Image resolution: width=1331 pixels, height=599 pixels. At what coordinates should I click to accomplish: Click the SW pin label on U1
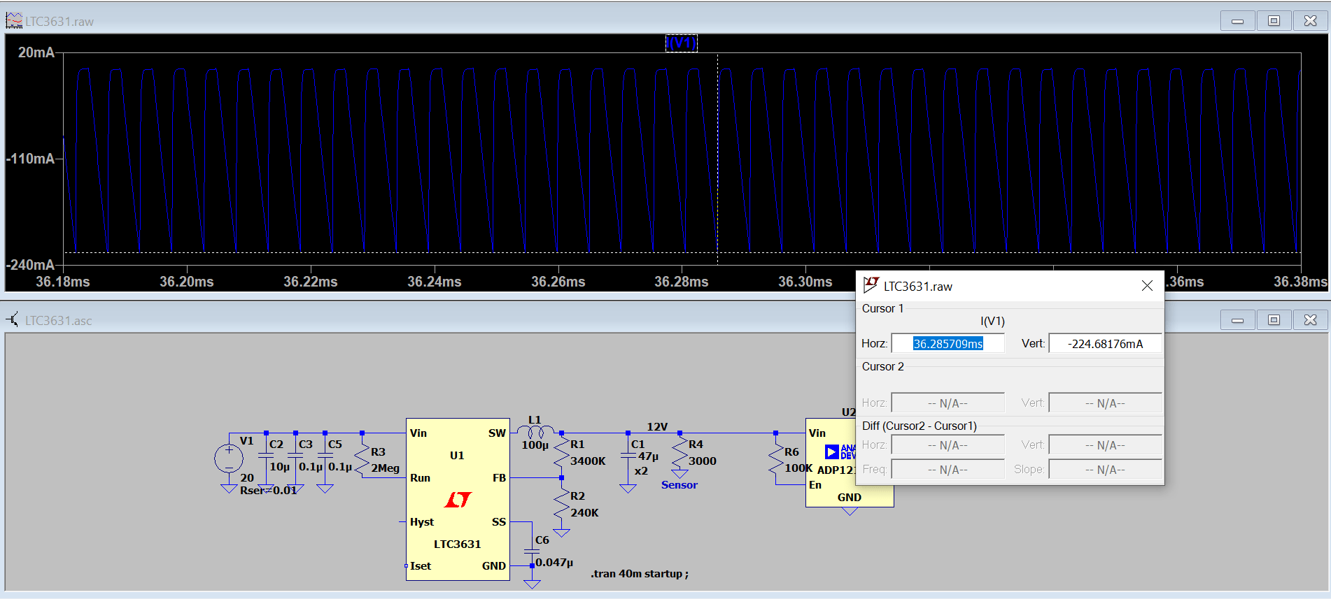pyautogui.click(x=497, y=433)
